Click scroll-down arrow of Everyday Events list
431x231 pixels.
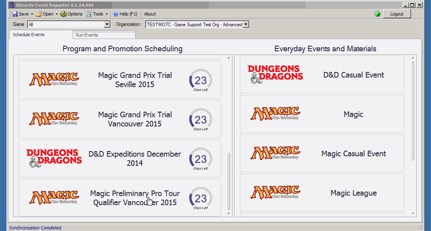(413, 214)
